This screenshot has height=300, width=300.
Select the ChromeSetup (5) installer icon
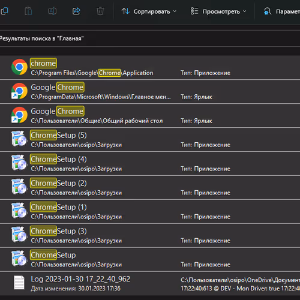pyautogui.click(x=19, y=139)
